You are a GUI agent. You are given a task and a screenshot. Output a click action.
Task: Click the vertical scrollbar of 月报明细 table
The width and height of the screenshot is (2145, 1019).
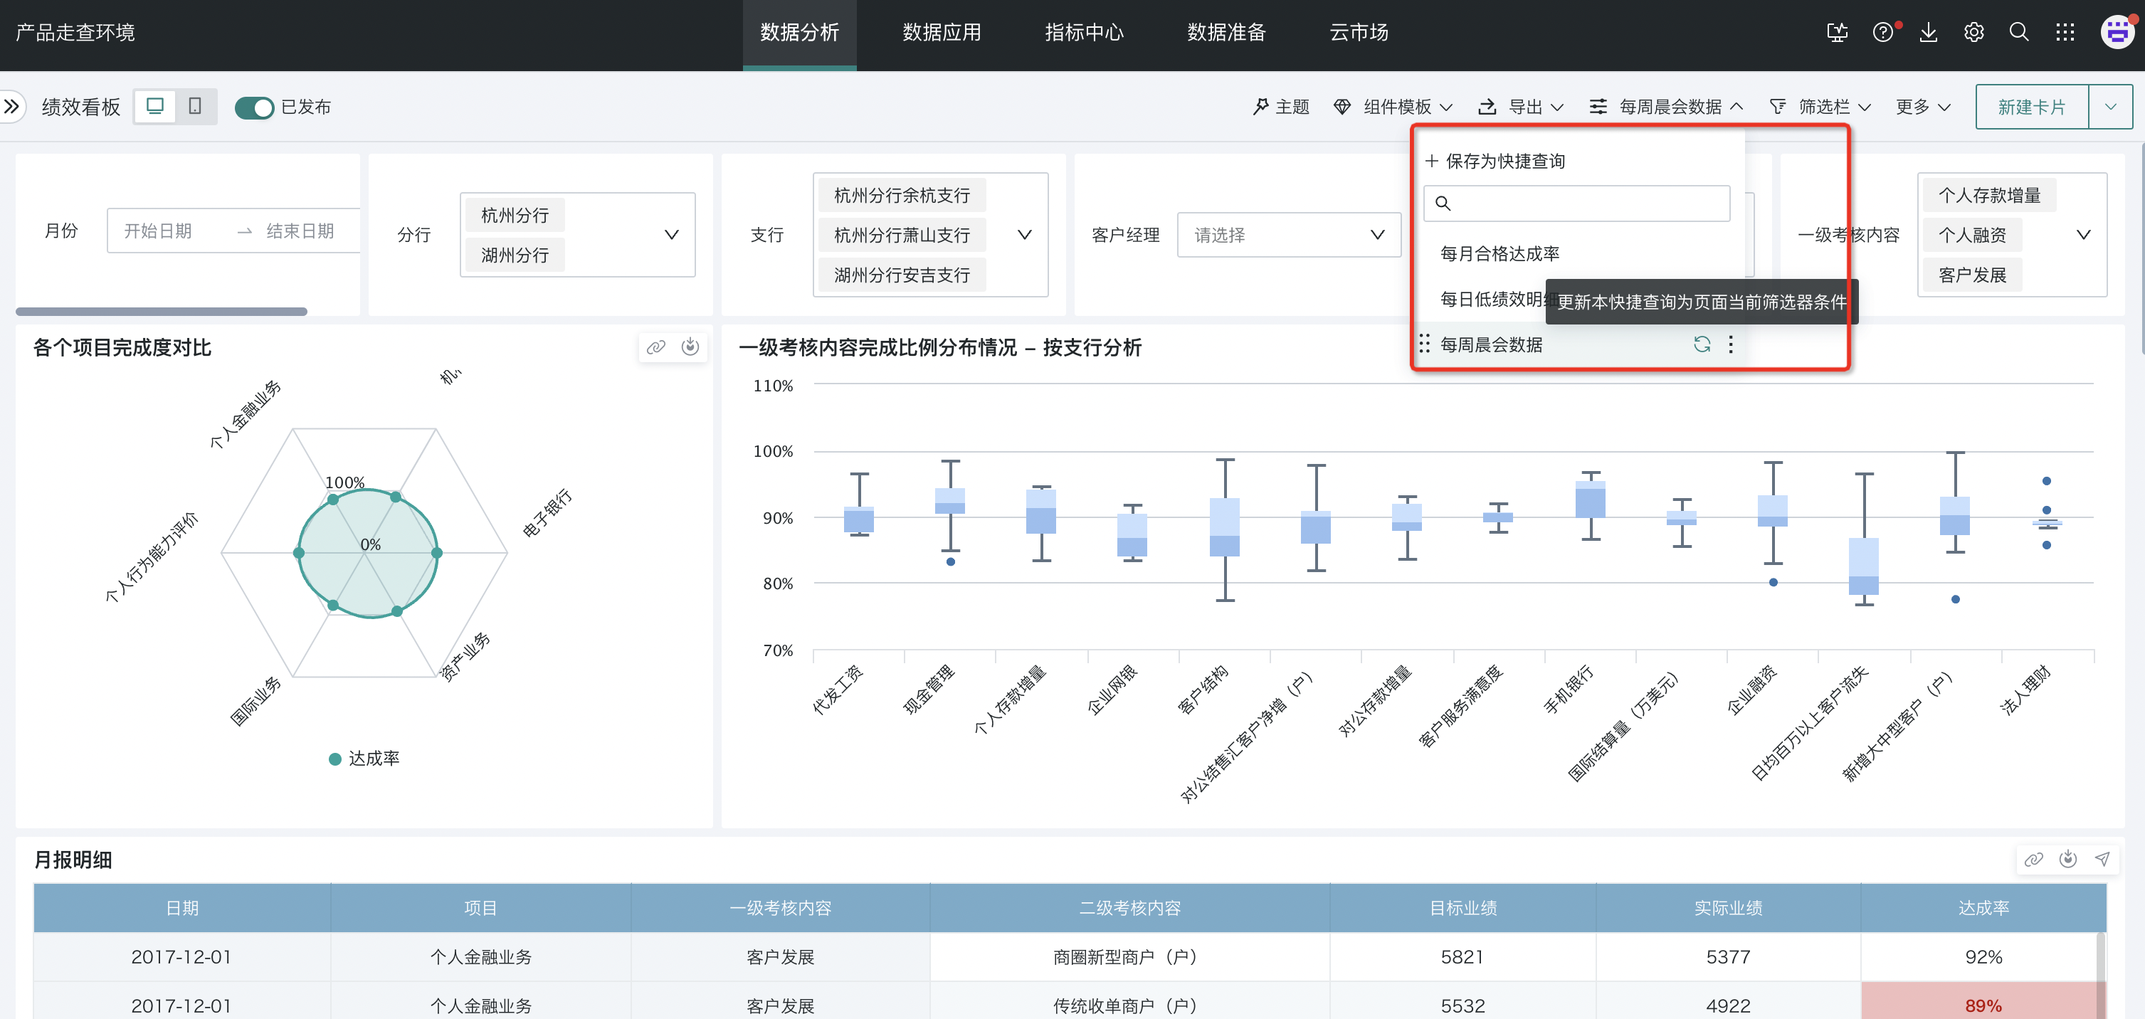2100,974
